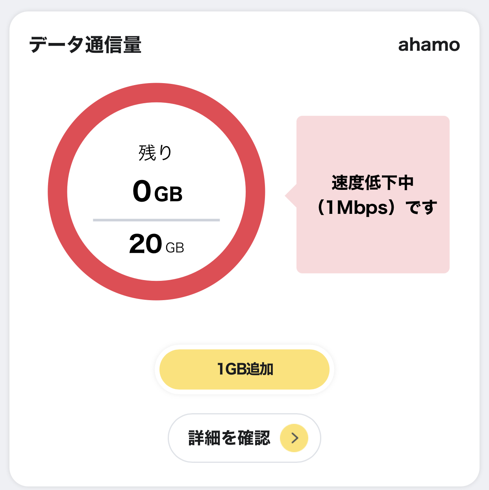Tap the yellow 1GB追加 button
The width and height of the screenshot is (489, 490).
[x=244, y=369]
